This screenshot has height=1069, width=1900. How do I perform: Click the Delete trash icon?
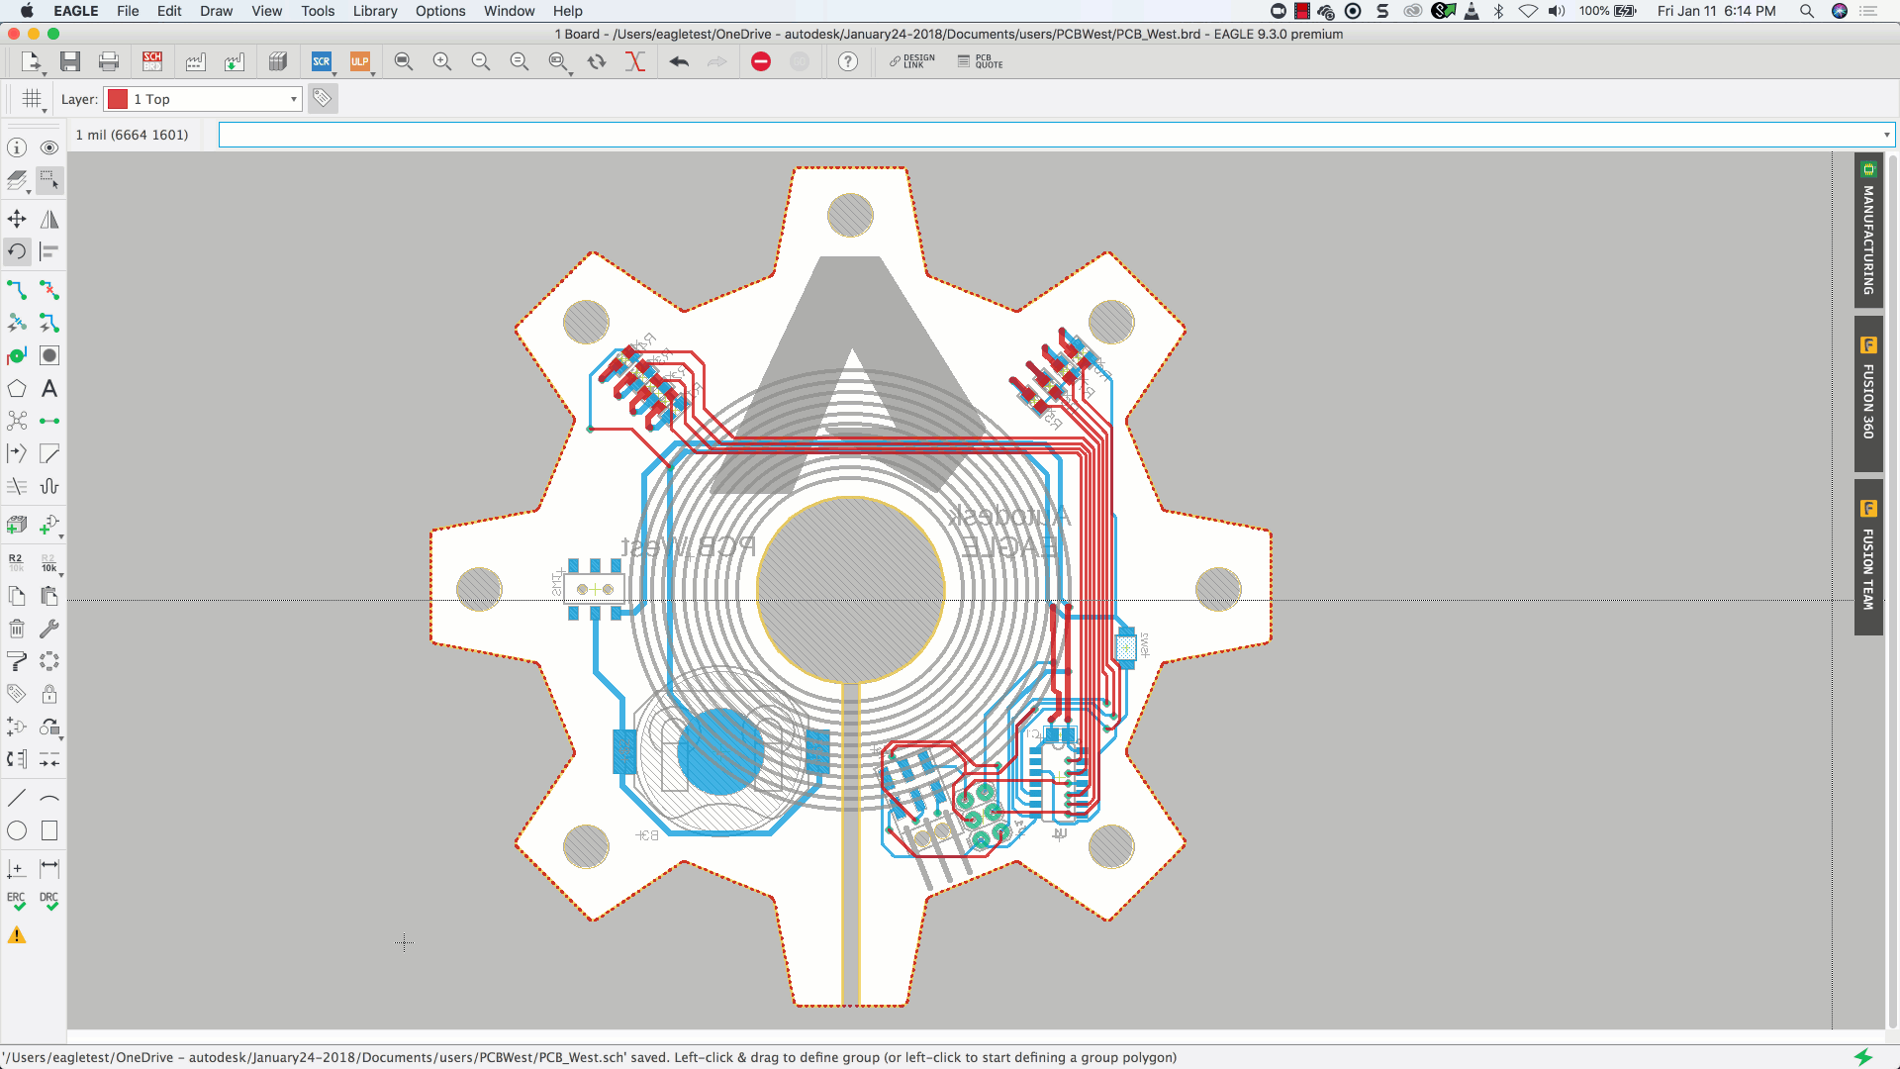[x=17, y=629]
